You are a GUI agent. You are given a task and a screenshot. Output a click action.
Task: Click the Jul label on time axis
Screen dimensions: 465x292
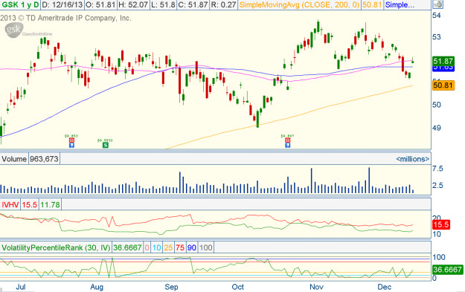21,287
